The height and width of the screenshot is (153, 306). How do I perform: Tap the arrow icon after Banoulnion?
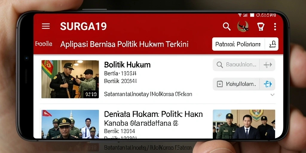(267, 65)
